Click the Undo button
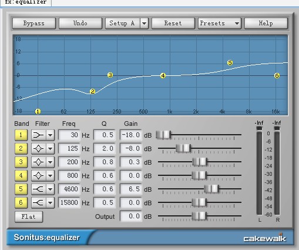 [x=80, y=24]
